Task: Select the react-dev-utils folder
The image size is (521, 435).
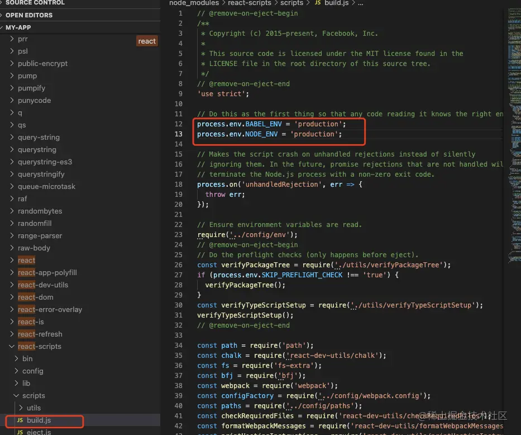Action: click(43, 285)
